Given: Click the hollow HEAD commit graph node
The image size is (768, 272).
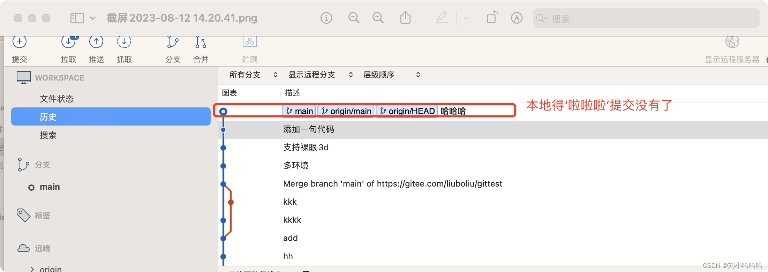Looking at the screenshot, I should pos(223,111).
